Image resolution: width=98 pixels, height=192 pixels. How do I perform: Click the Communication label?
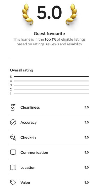[34, 152]
